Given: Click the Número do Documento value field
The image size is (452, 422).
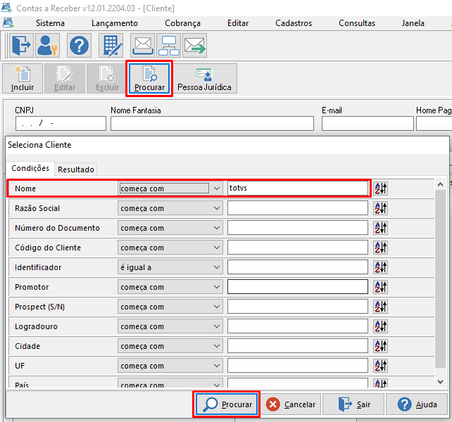Looking at the screenshot, I should click(x=298, y=228).
